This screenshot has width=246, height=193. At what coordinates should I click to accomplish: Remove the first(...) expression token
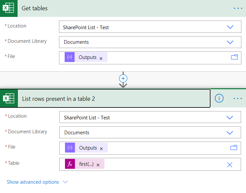(98, 165)
